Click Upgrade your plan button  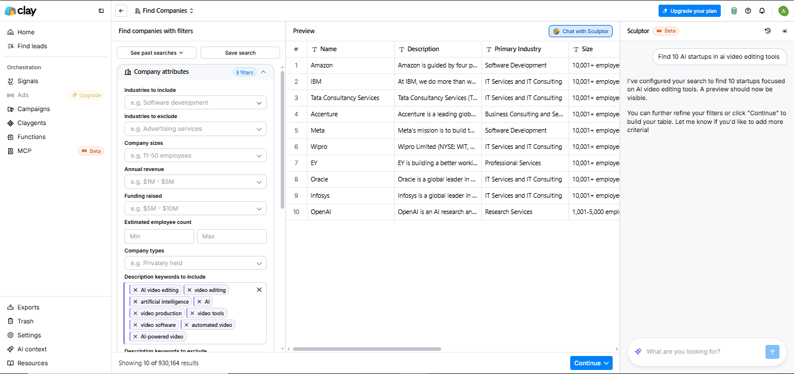689,10
